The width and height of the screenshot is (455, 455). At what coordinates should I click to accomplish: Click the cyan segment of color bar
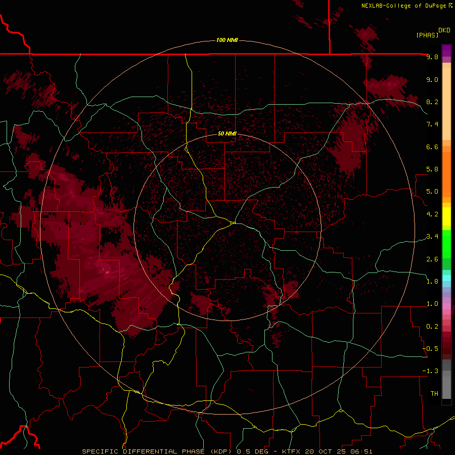(446, 278)
